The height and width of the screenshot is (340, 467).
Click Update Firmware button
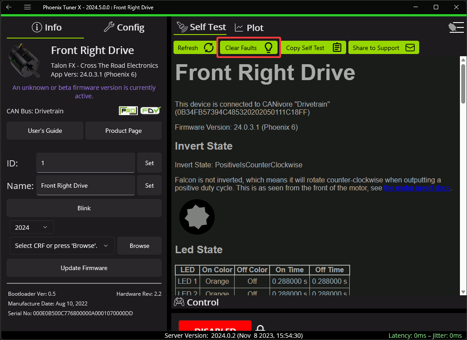[84, 268]
